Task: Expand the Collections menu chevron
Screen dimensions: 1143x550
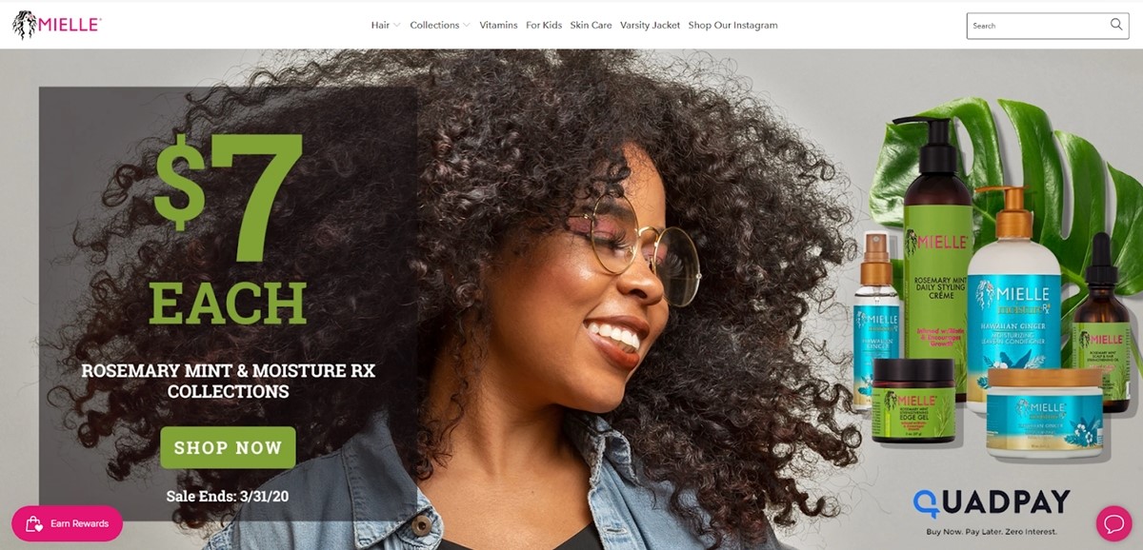Action: (x=466, y=26)
